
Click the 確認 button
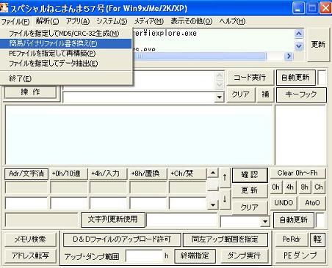click(250, 175)
